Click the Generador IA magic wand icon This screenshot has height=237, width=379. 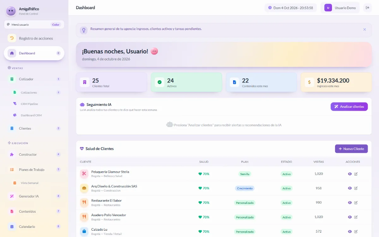pyautogui.click(x=12, y=196)
